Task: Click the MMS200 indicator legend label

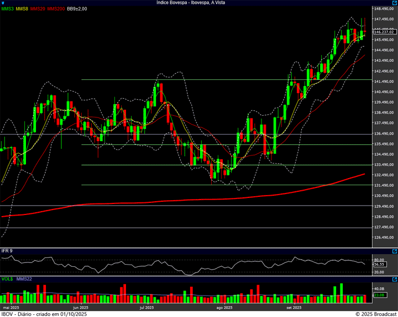Action: tap(56, 9)
